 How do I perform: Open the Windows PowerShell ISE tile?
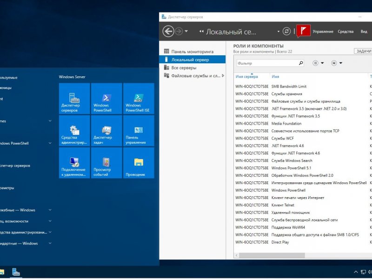coord(139,99)
